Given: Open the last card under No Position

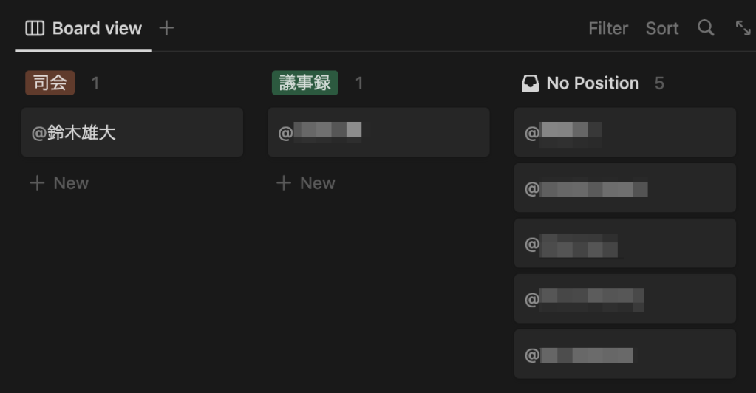Looking at the screenshot, I should pos(624,355).
